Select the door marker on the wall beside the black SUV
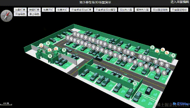This screenshot has width=190, height=108. pyautogui.click(x=135, y=83)
